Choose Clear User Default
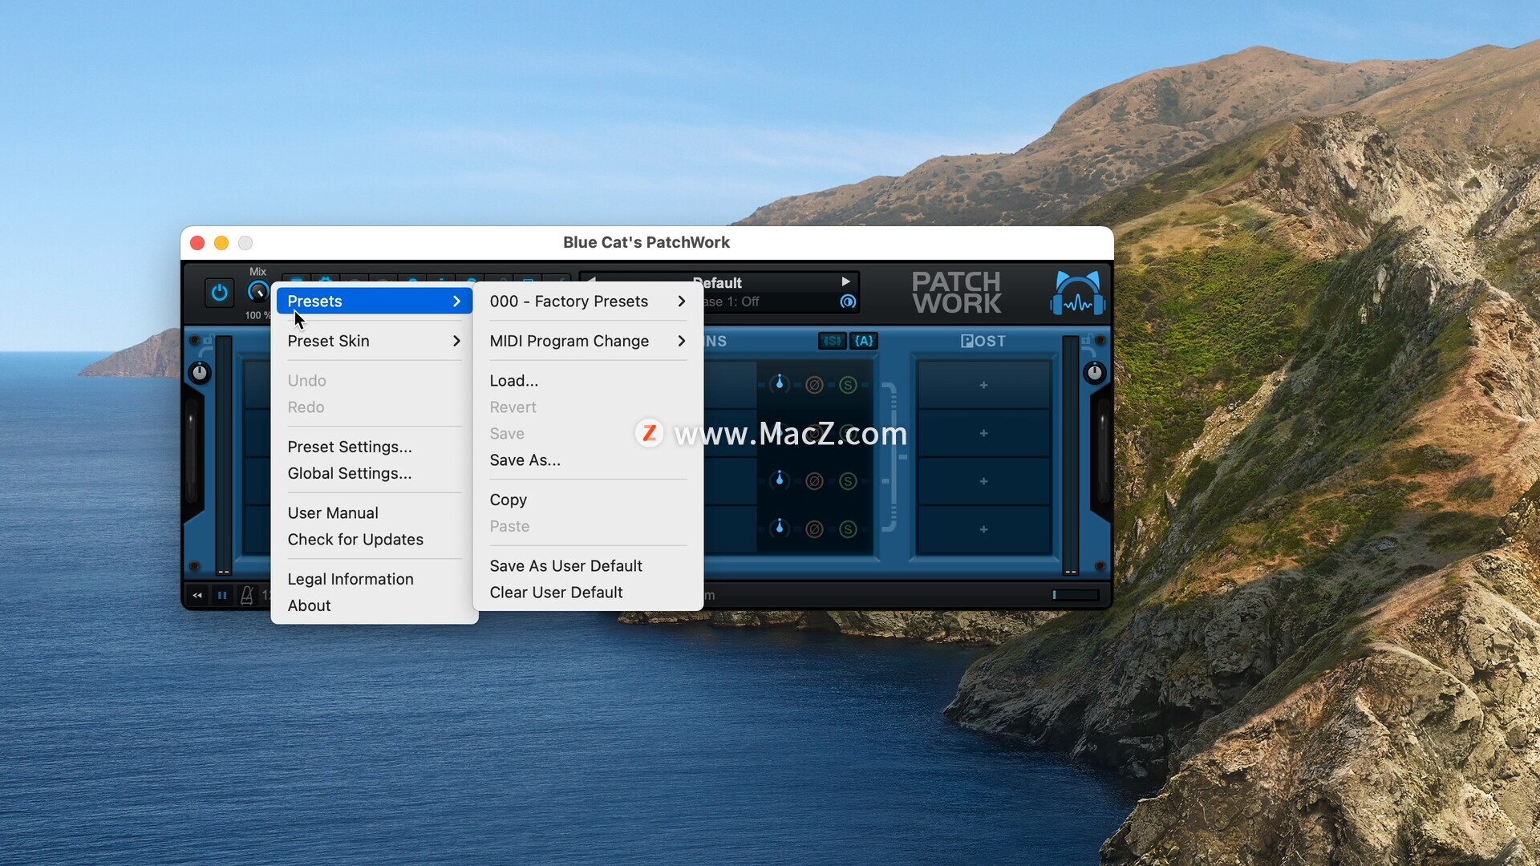The width and height of the screenshot is (1540, 866). pyautogui.click(x=588, y=593)
